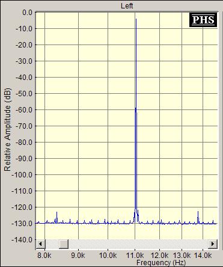The width and height of the screenshot is (223, 267).
Task: Select the horizontal scrollbar thumb
Action: pyautogui.click(x=64, y=244)
